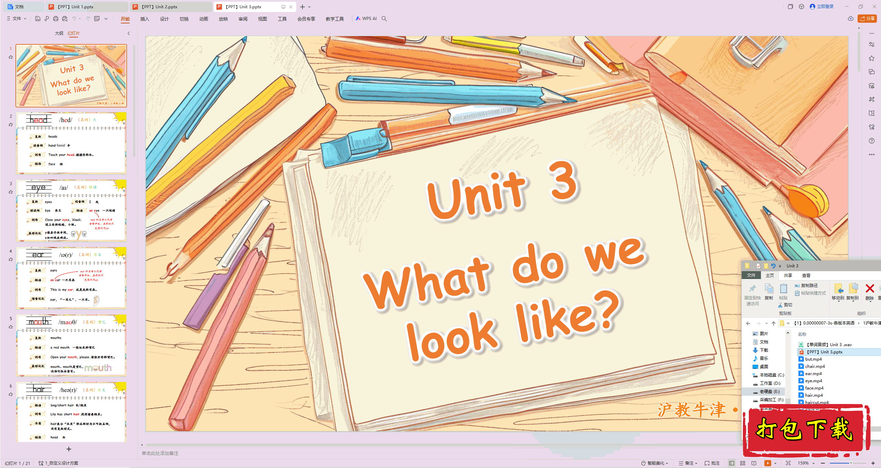881x468 pixels.
Task: Click the design tools icon in right sidebar
Action: click(x=872, y=99)
